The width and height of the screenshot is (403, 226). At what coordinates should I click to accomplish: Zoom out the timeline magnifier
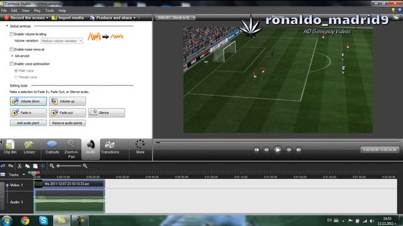[x=52, y=166]
